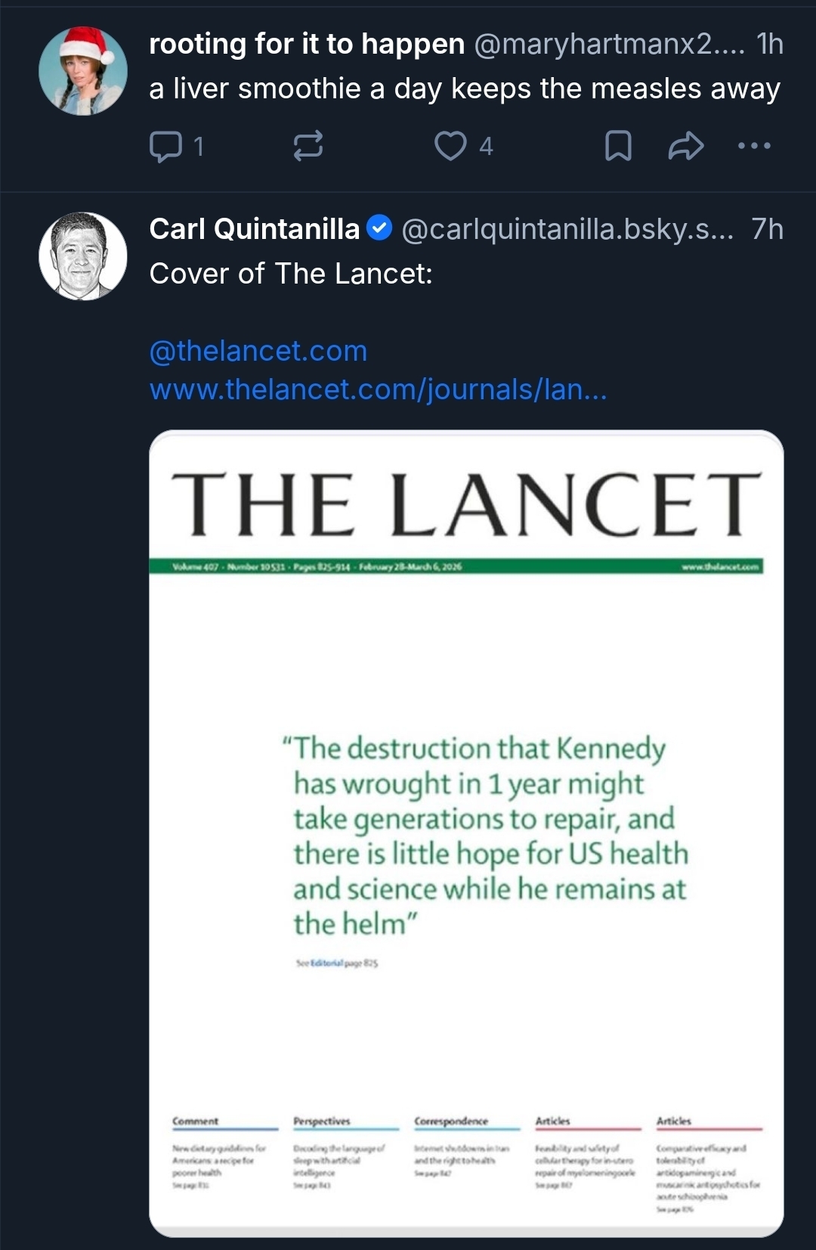This screenshot has height=1250, width=816.
Task: Like the liver smoothie post
Action: 451,146
